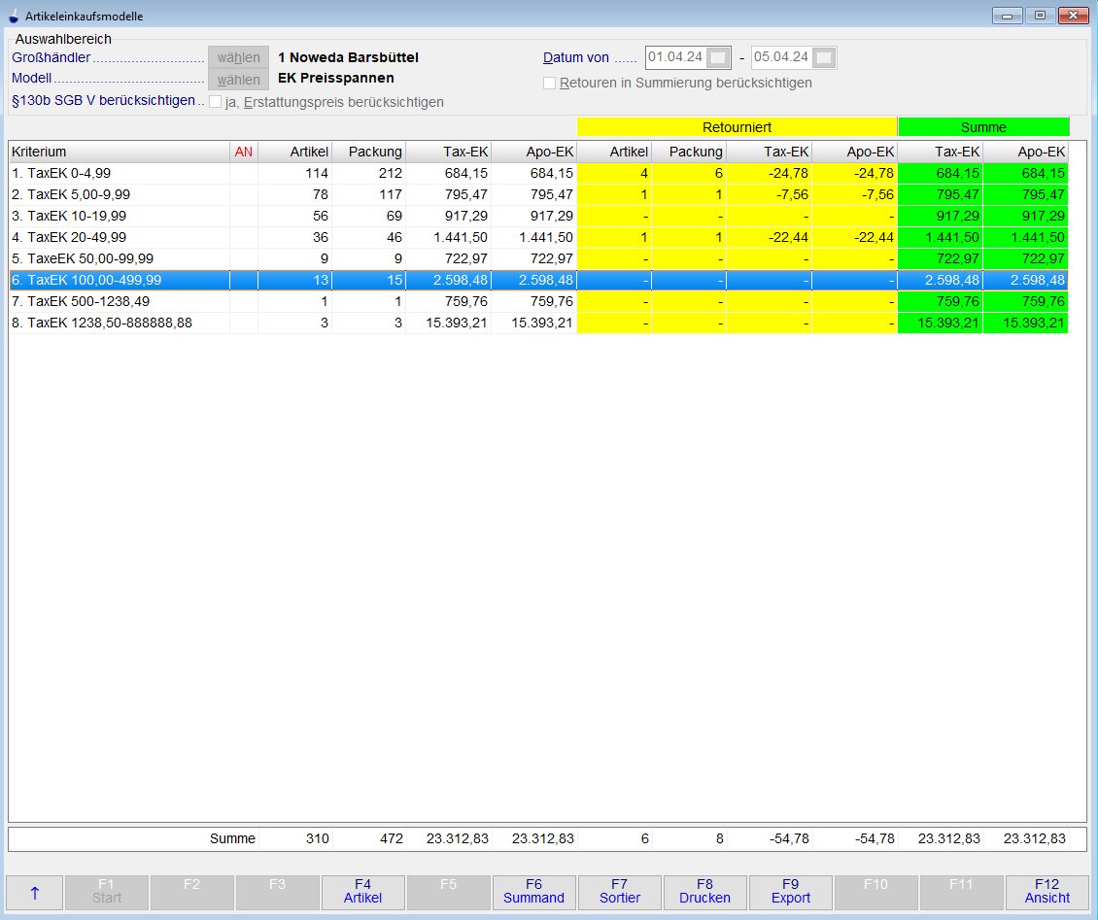Image resolution: width=1098 pixels, height=920 pixels.
Task: Switch view with F12 Ansicht button
Action: coord(1047,893)
